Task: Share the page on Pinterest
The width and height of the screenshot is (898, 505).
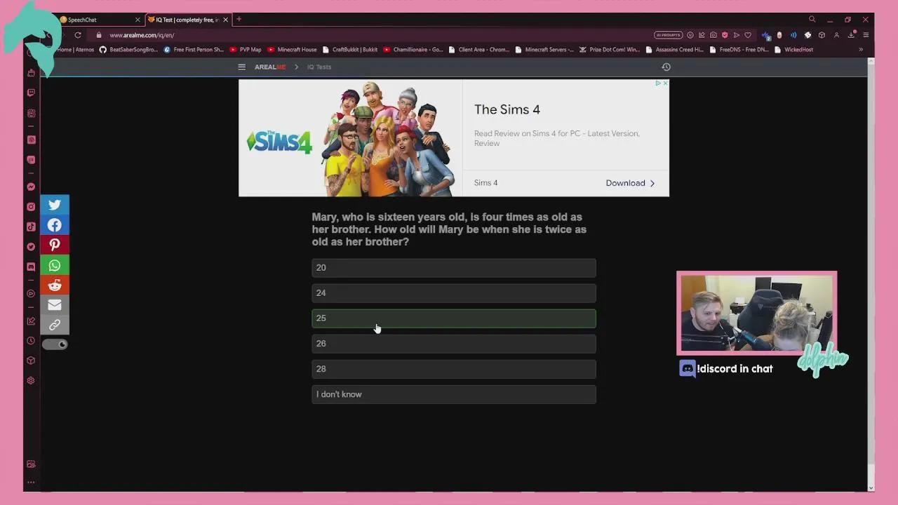Action: coord(55,245)
